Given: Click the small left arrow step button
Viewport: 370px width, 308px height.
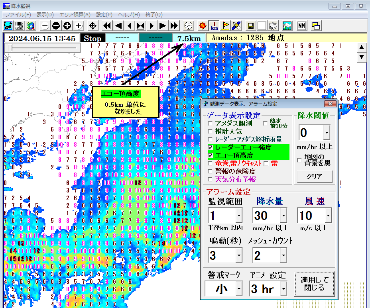Looking at the screenshot, I should click(x=129, y=26).
